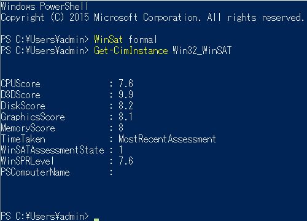
Task: Click the WinSPRLevel value 7.6
Action: [126, 161]
